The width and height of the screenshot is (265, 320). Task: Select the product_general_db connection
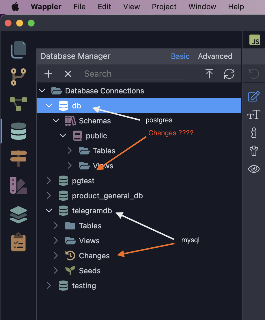[x=107, y=196]
